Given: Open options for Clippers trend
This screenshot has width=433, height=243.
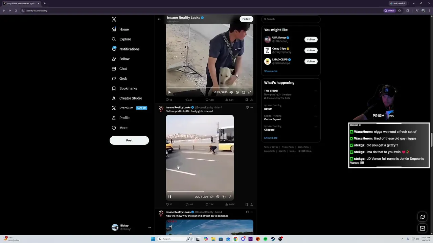Looking at the screenshot, I should pos(316,127).
